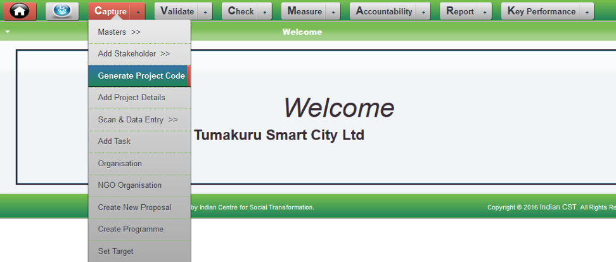Open Organisation from Capture menu
This screenshot has width=616, height=262.
[x=120, y=164]
